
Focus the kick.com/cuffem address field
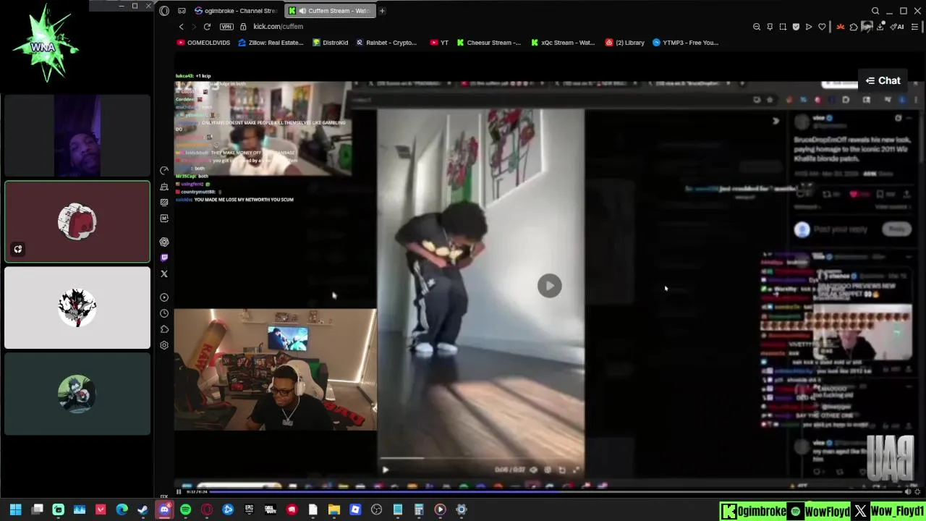point(278,27)
